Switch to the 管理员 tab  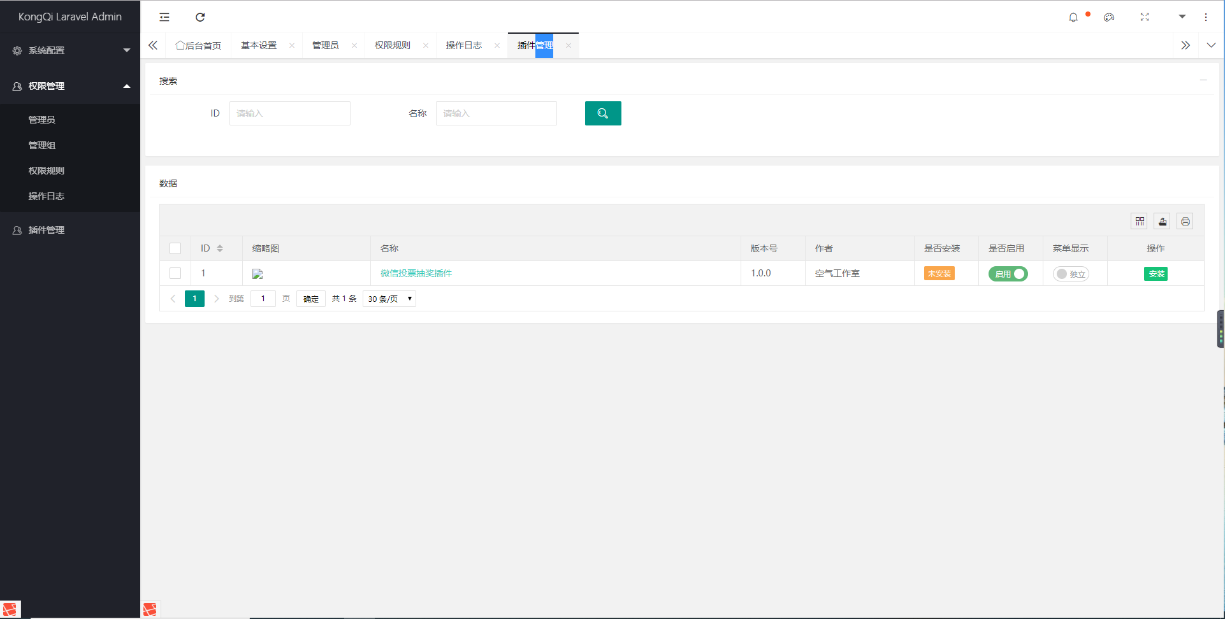[325, 45]
